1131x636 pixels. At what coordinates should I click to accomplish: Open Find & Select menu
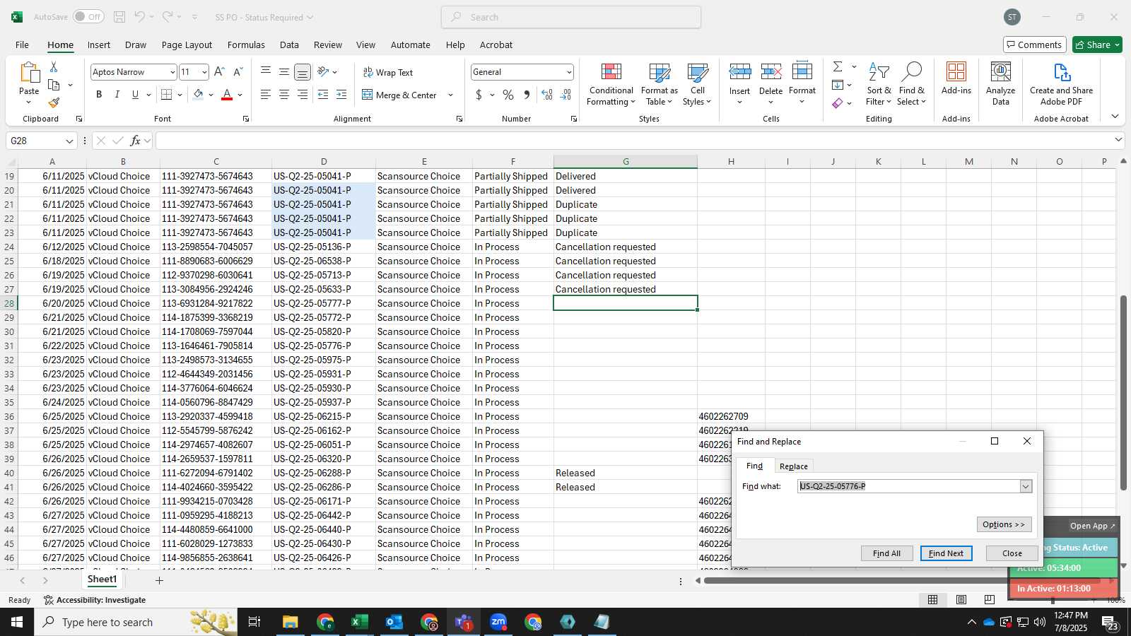pos(911,84)
